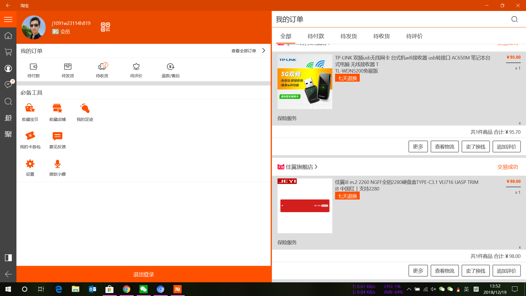Open the hamburger menu in sidebar

[8, 19]
